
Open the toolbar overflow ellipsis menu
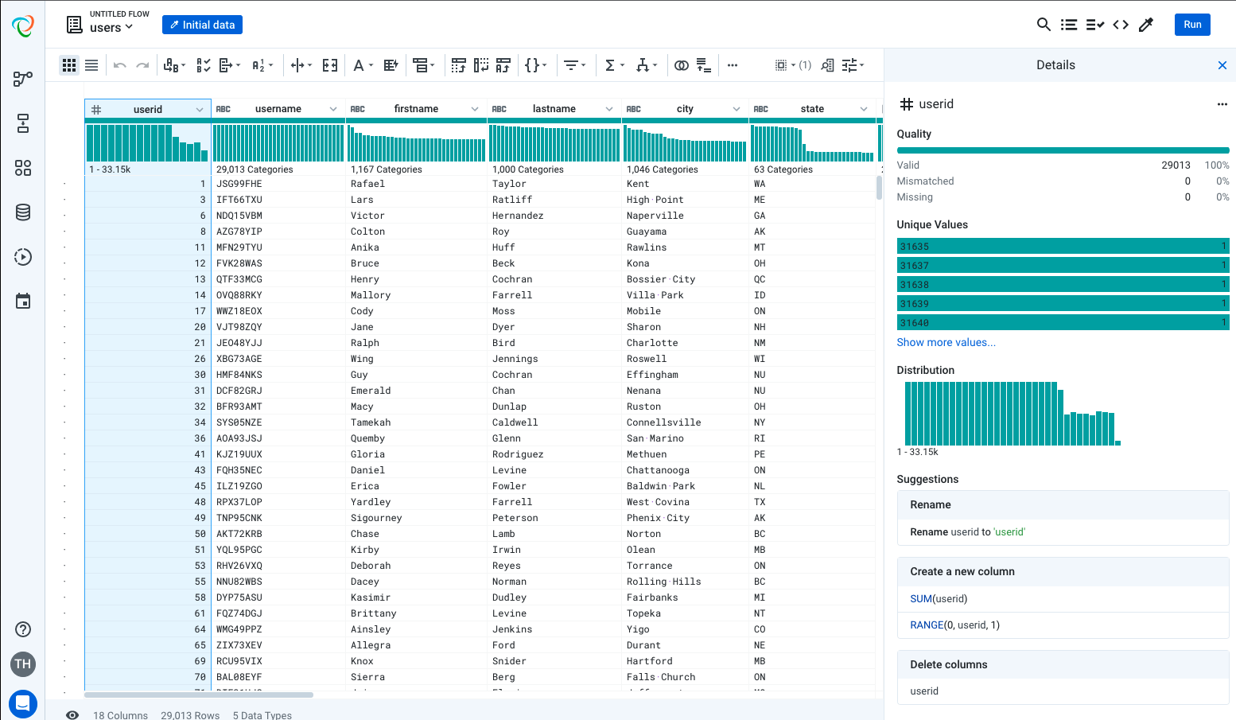(x=732, y=64)
